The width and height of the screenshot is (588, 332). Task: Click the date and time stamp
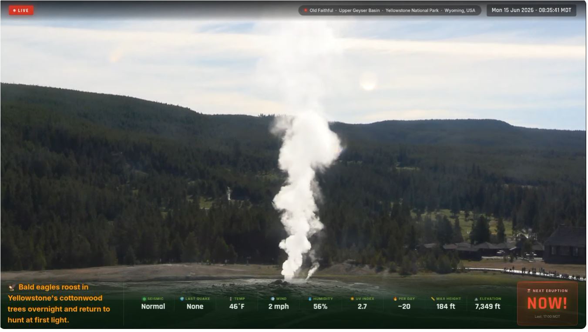click(531, 10)
